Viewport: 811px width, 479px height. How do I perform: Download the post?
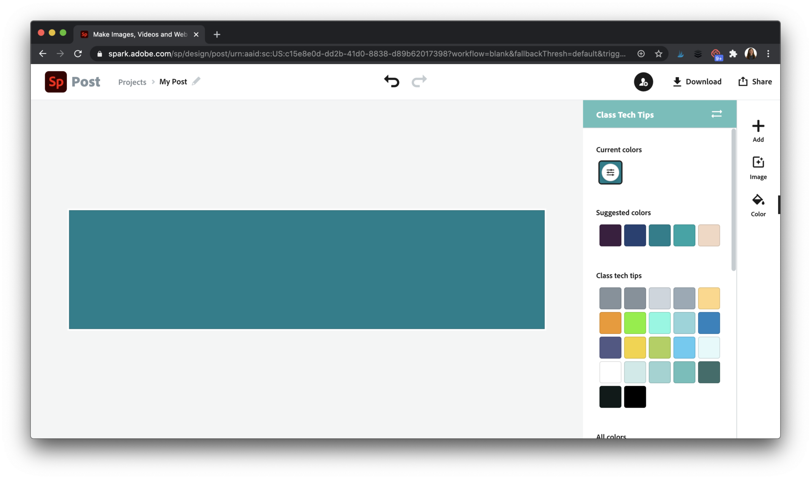(x=697, y=81)
